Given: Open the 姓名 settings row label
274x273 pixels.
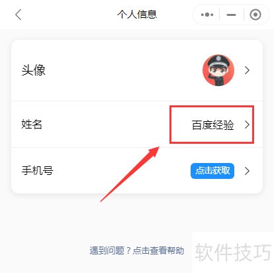Looking at the screenshot, I should tap(32, 124).
